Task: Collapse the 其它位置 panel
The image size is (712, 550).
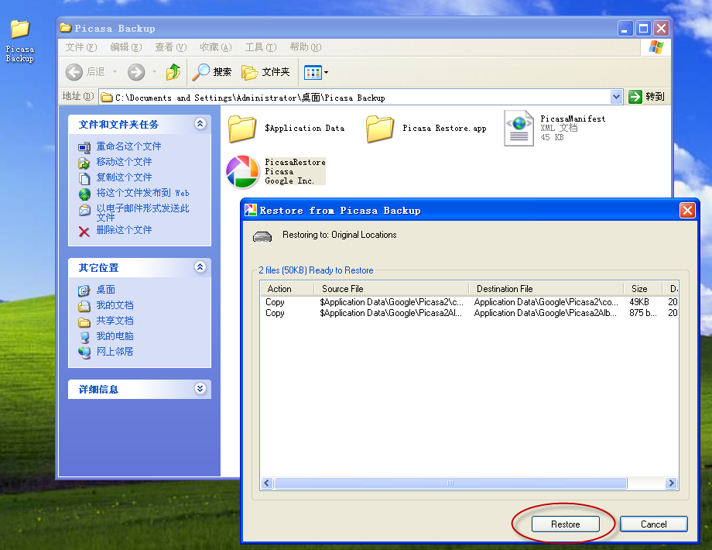Action: [200, 266]
